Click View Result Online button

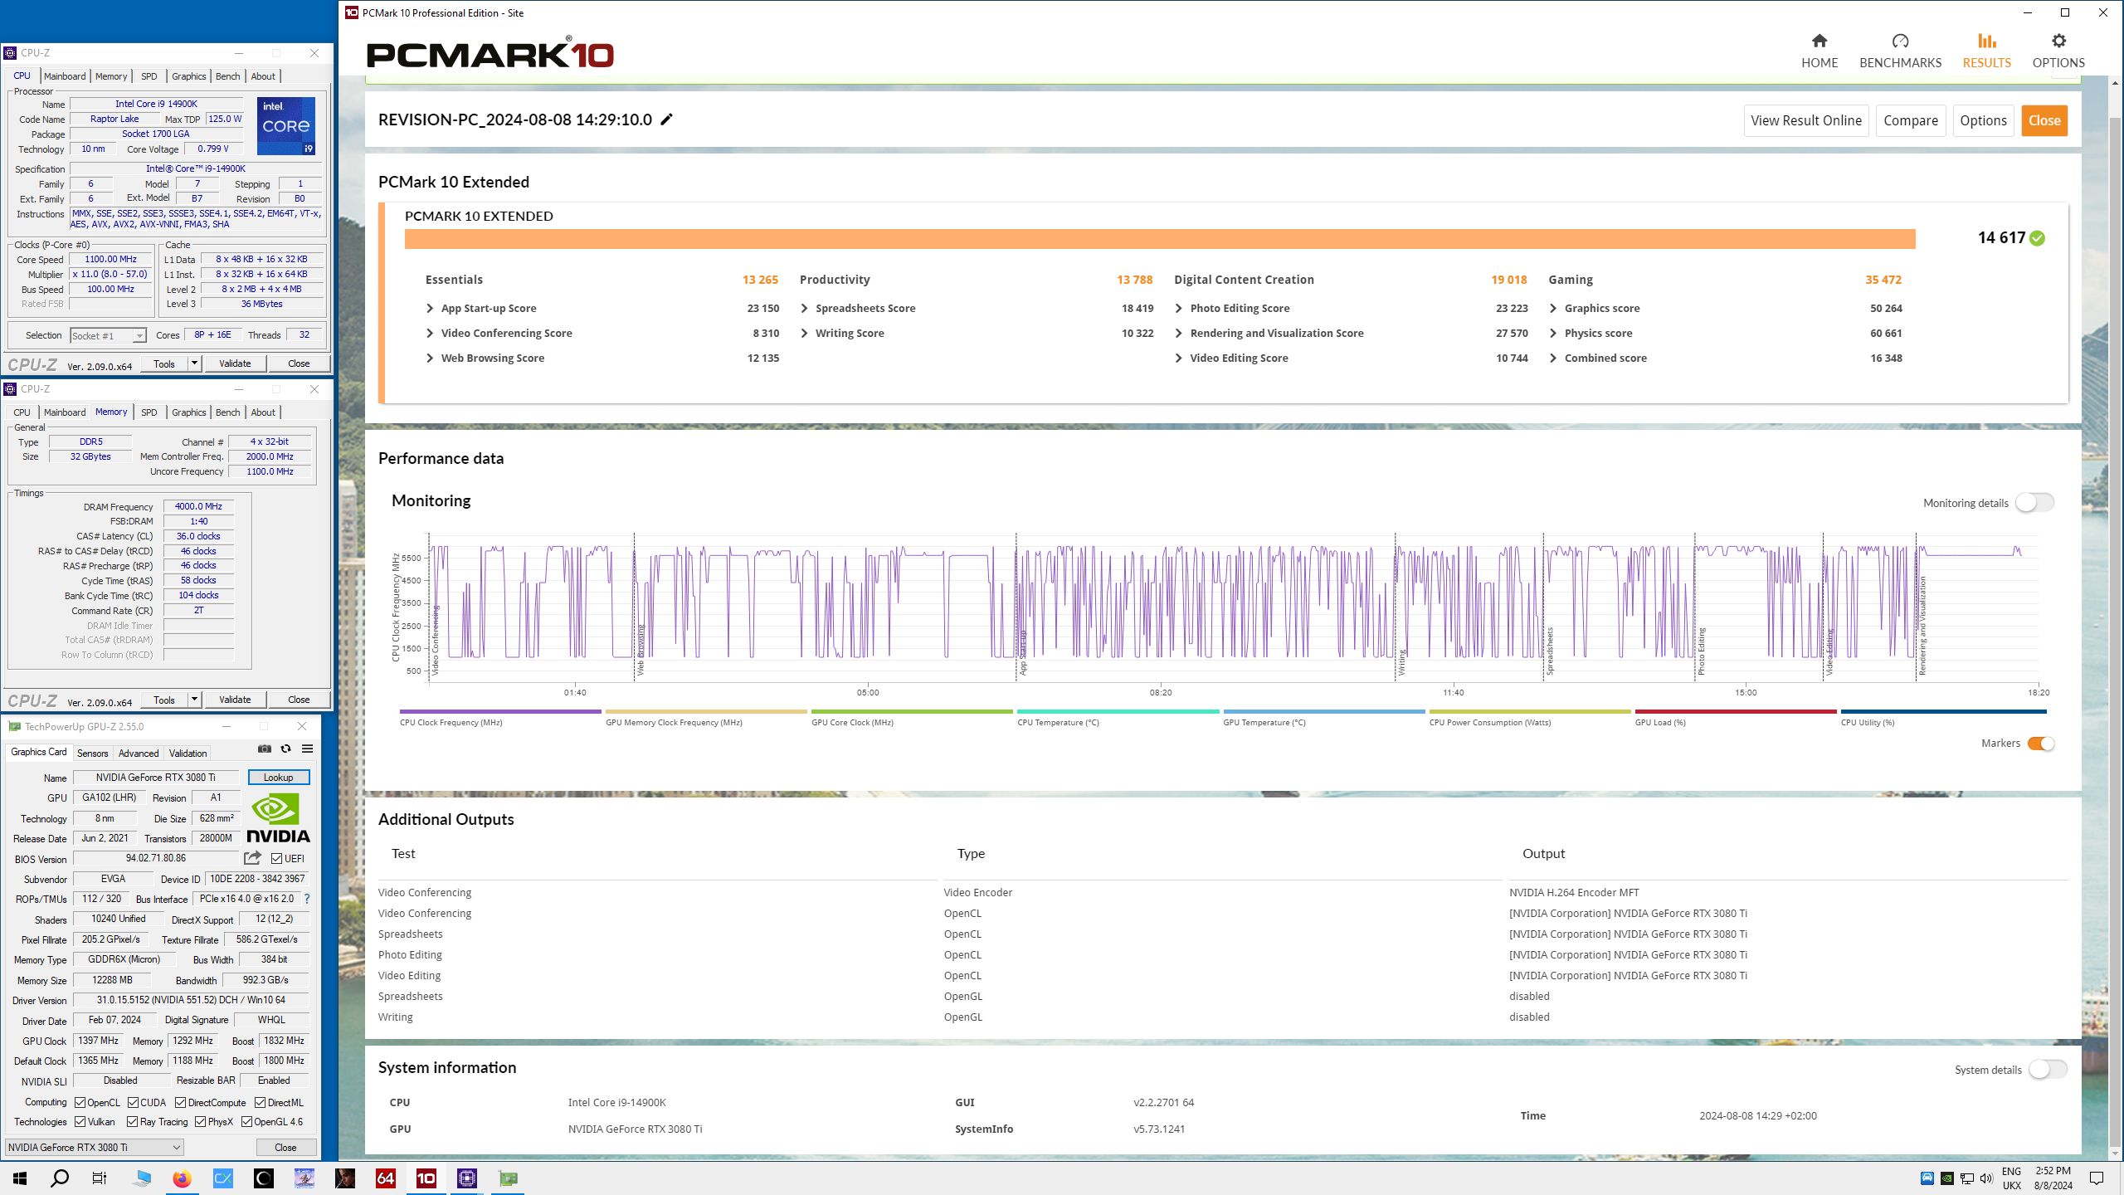coord(1806,120)
